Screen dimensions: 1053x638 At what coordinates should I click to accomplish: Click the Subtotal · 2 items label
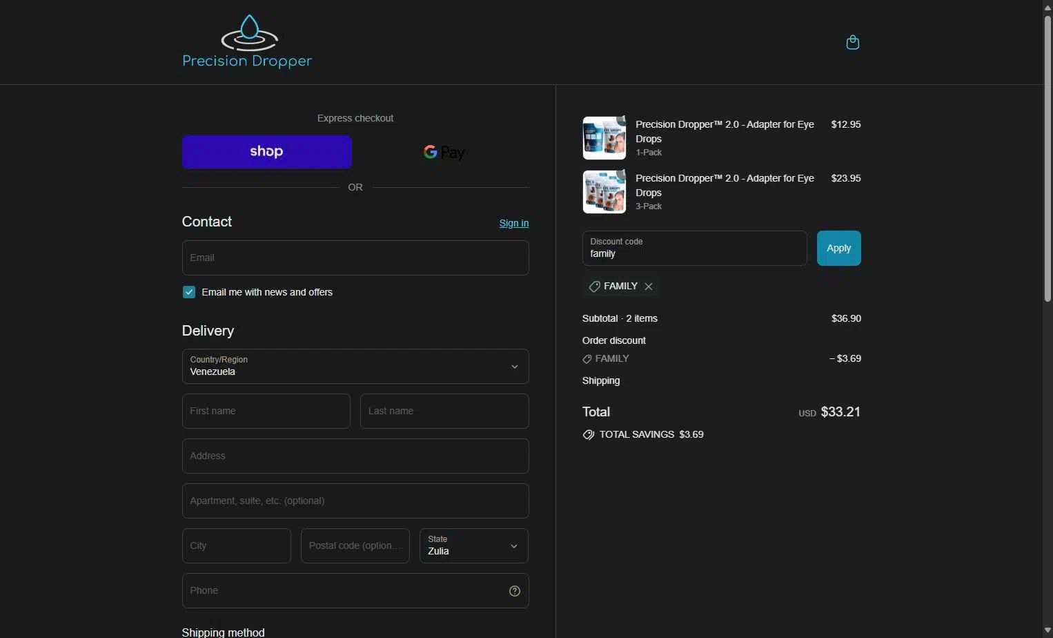[620, 319]
